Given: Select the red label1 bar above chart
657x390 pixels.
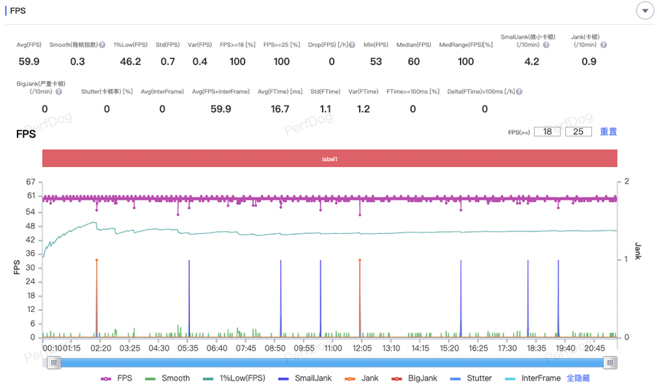Looking at the screenshot, I should (x=329, y=159).
